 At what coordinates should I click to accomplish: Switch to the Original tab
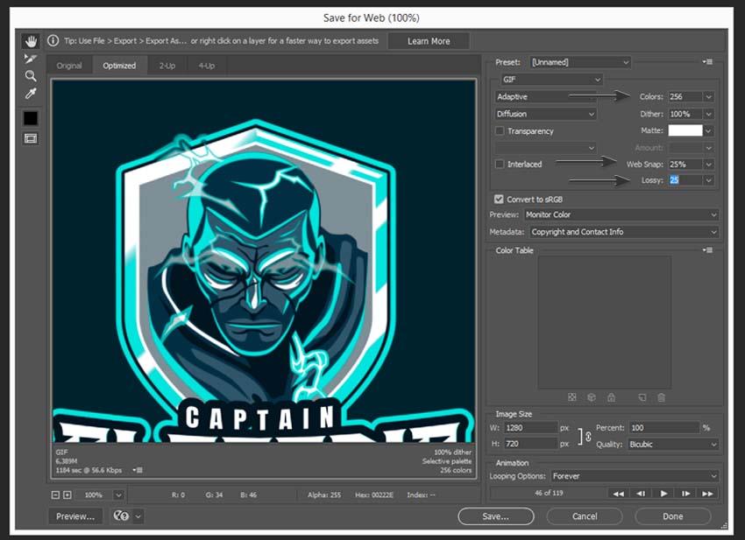tap(69, 66)
